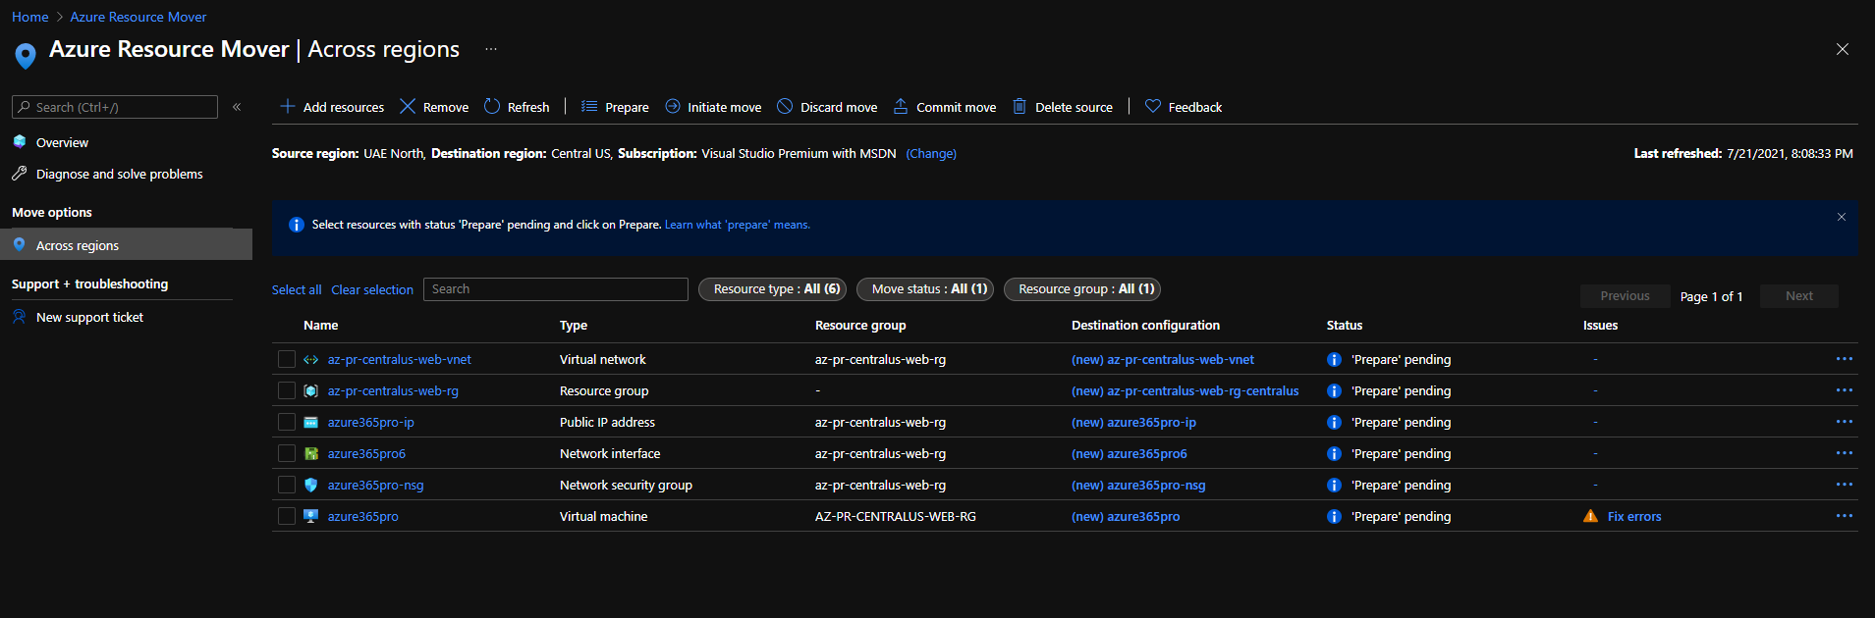Image resolution: width=1875 pixels, height=618 pixels.
Task: Open the ellipsis menu for azure365pro6 row
Action: point(1845,453)
